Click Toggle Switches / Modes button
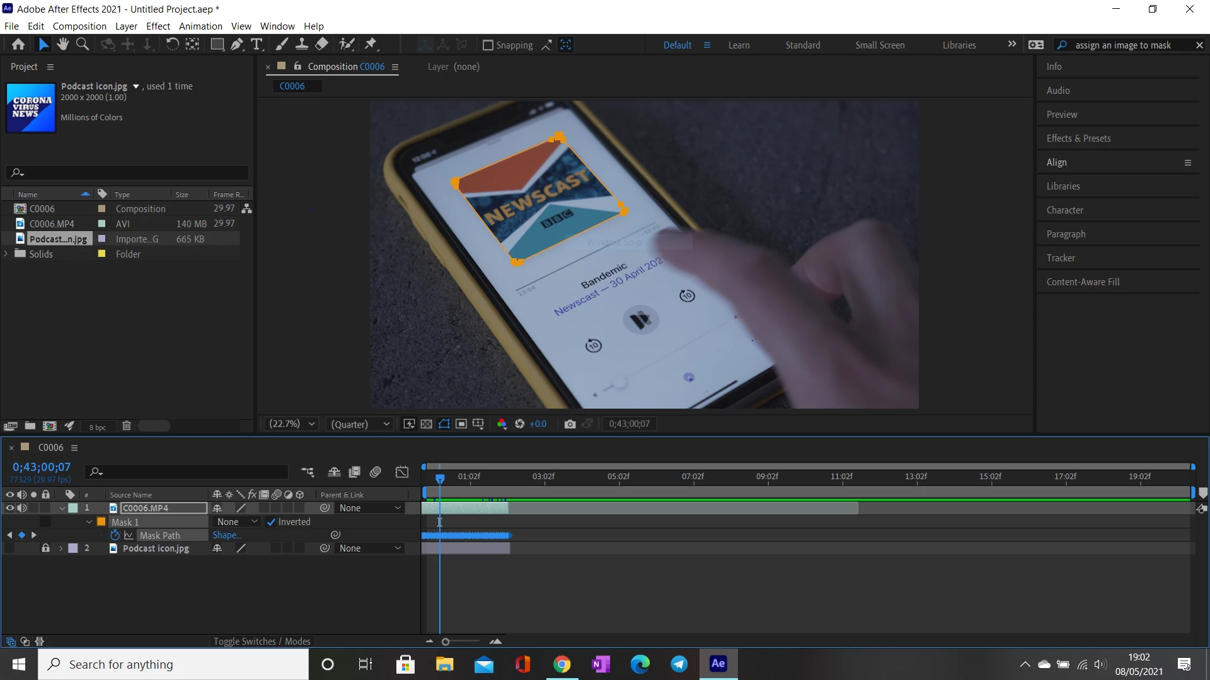This screenshot has height=680, width=1210. 262,642
